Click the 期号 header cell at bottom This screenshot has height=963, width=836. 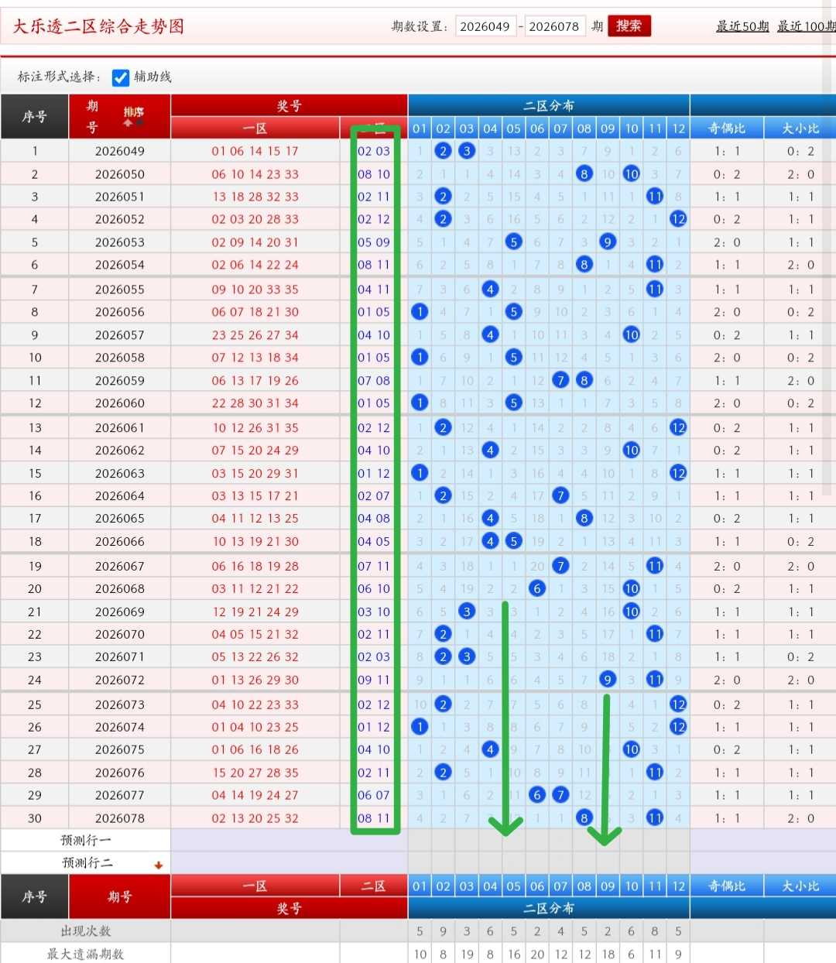[120, 896]
